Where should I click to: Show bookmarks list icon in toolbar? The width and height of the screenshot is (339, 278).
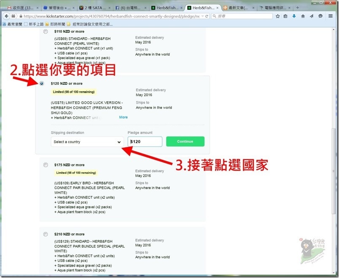(285, 16)
